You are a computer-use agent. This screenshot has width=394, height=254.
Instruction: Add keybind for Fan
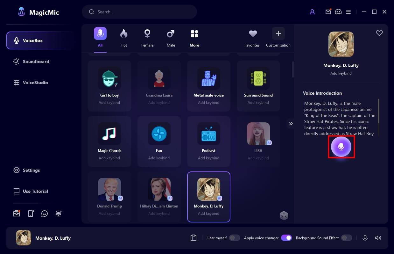point(159,158)
